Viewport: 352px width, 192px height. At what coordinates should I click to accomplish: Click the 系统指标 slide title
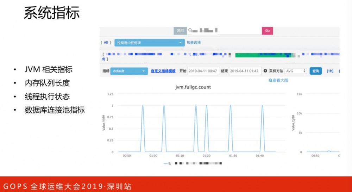(x=52, y=13)
